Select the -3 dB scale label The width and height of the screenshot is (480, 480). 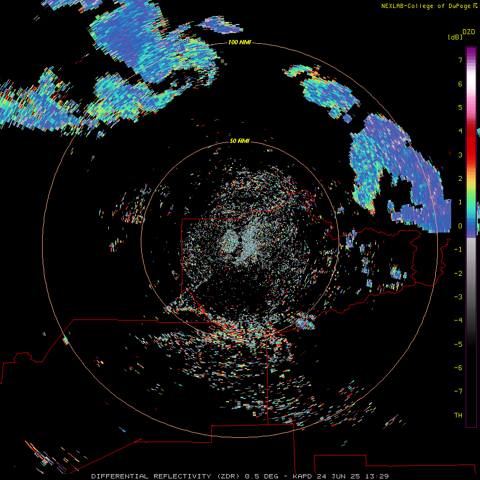(458, 297)
